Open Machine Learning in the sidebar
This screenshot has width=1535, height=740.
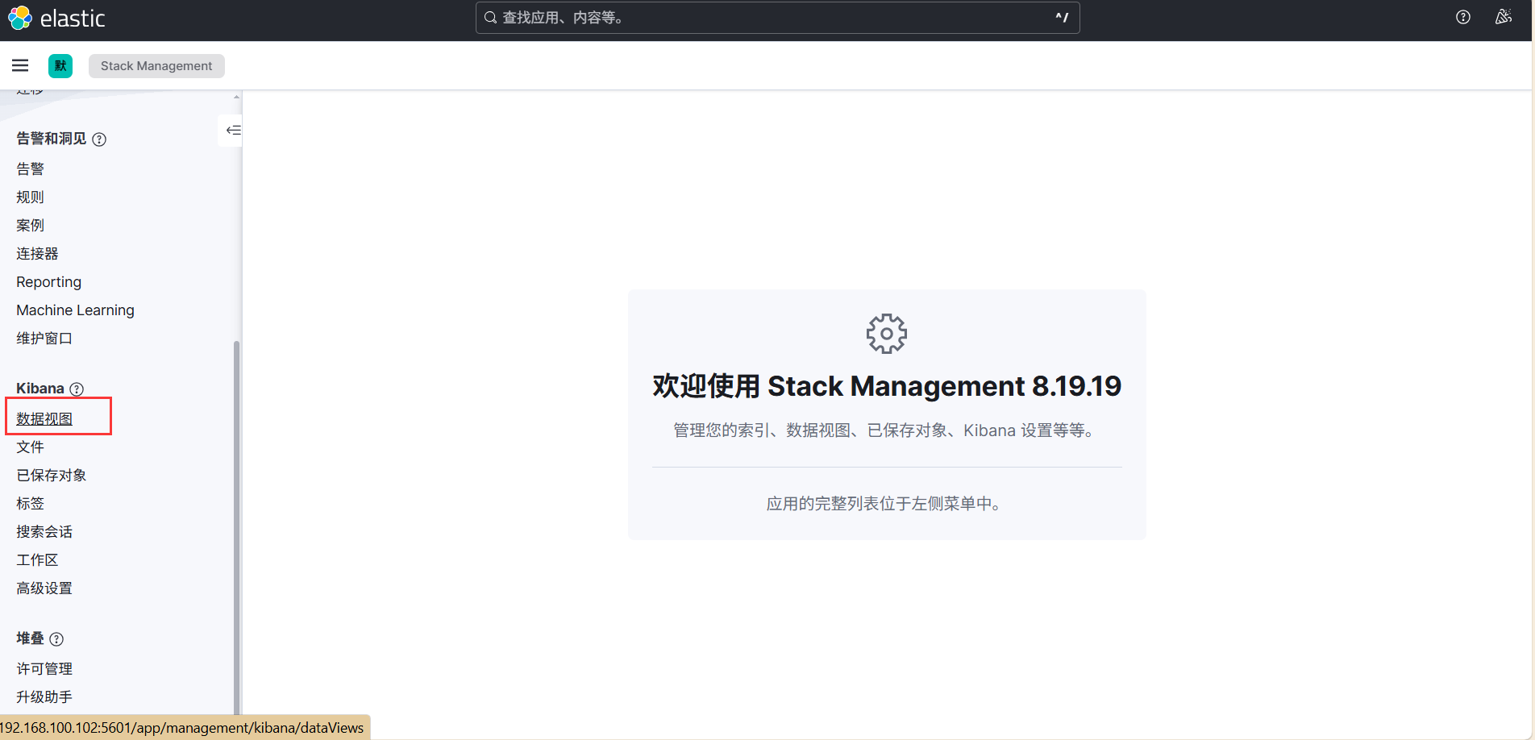75,310
